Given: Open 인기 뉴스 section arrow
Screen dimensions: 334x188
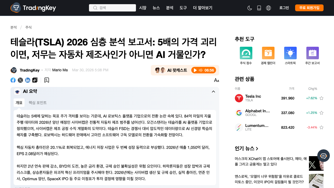Looking at the screenshot, I should pyautogui.click(x=257, y=149).
